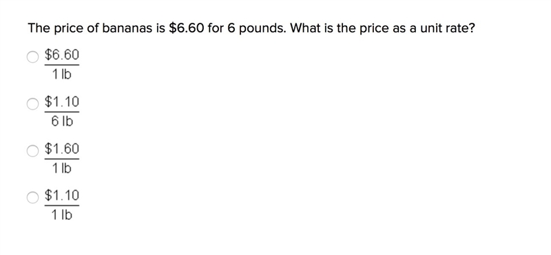551x255 pixels.
Task: Click the $1.10 numerator above 1 lb
Action: coord(62,195)
